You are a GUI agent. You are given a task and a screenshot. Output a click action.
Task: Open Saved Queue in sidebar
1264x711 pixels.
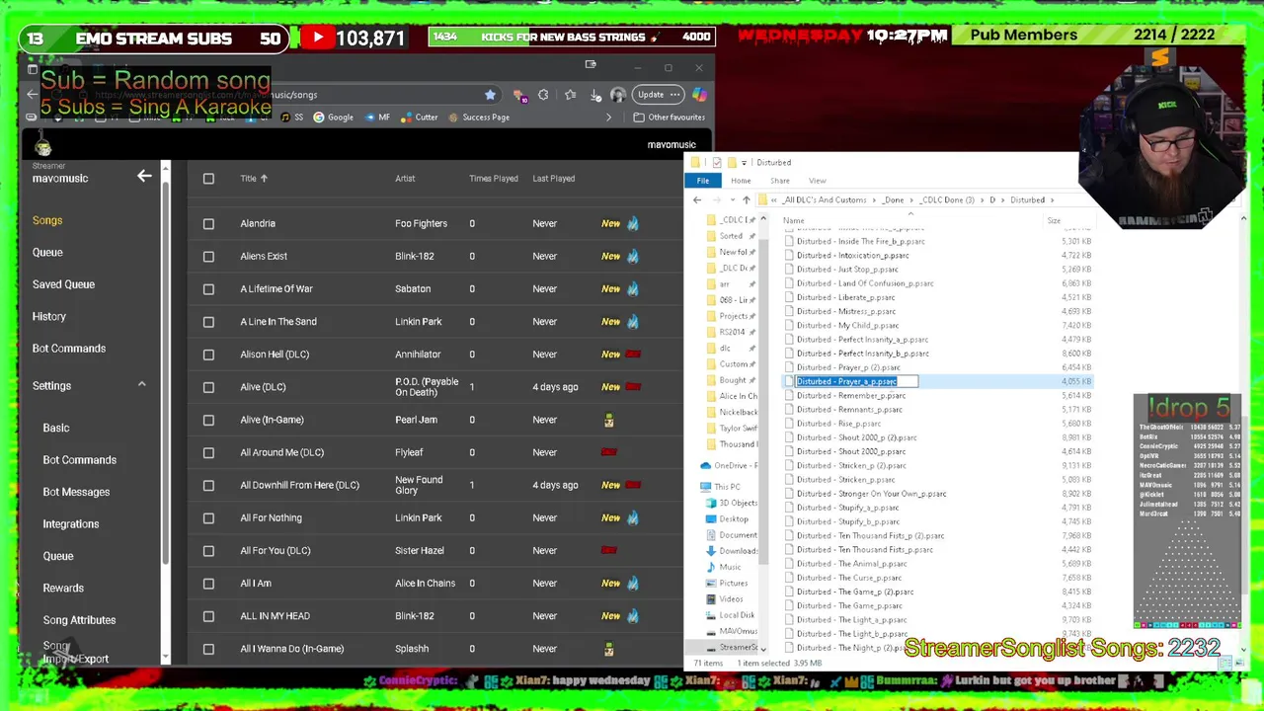coord(63,284)
